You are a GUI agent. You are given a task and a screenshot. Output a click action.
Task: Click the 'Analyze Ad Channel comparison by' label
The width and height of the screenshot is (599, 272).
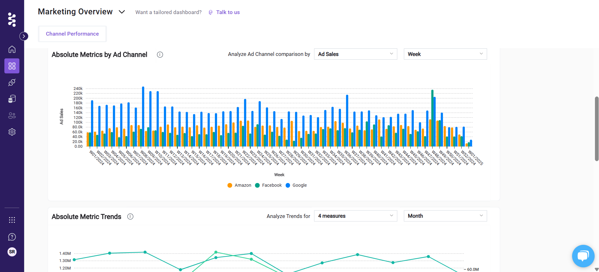(269, 54)
